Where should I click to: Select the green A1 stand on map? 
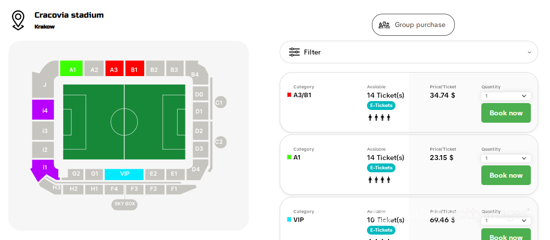point(72,69)
